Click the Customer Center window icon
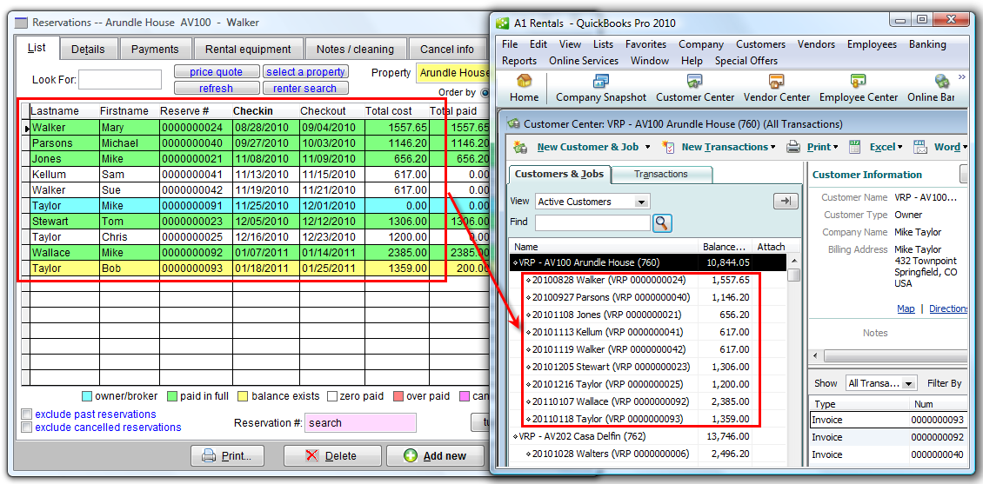The image size is (983, 484). point(513,124)
